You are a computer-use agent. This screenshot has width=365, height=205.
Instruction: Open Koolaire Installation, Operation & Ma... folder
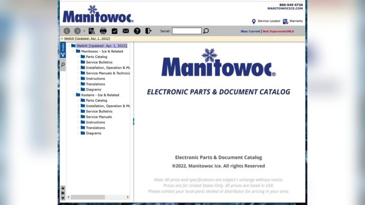pos(108,106)
